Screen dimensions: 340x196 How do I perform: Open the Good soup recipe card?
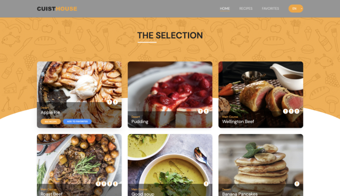click(170, 165)
